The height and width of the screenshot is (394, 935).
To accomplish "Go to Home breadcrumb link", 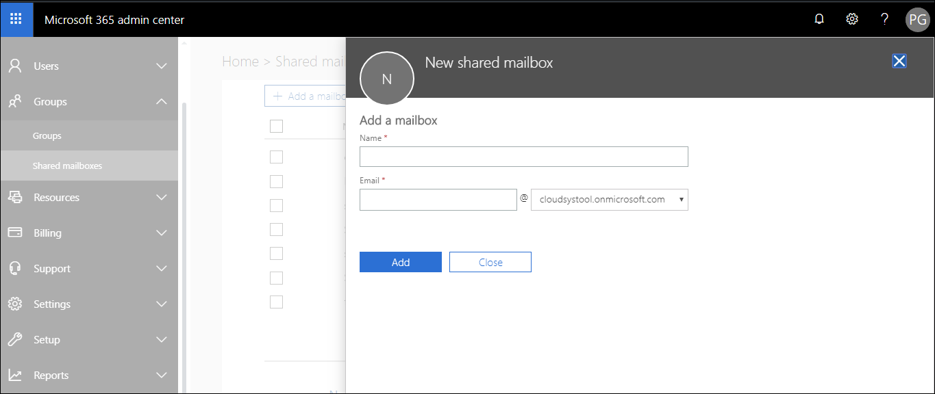I will pos(240,62).
